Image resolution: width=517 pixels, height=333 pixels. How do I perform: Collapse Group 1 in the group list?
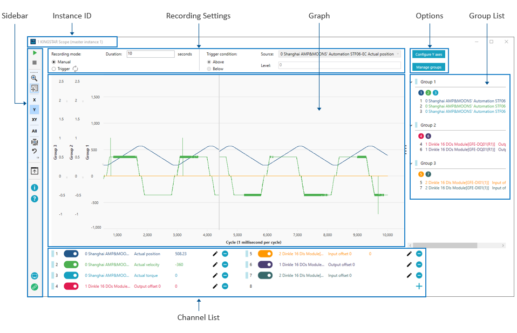point(412,82)
